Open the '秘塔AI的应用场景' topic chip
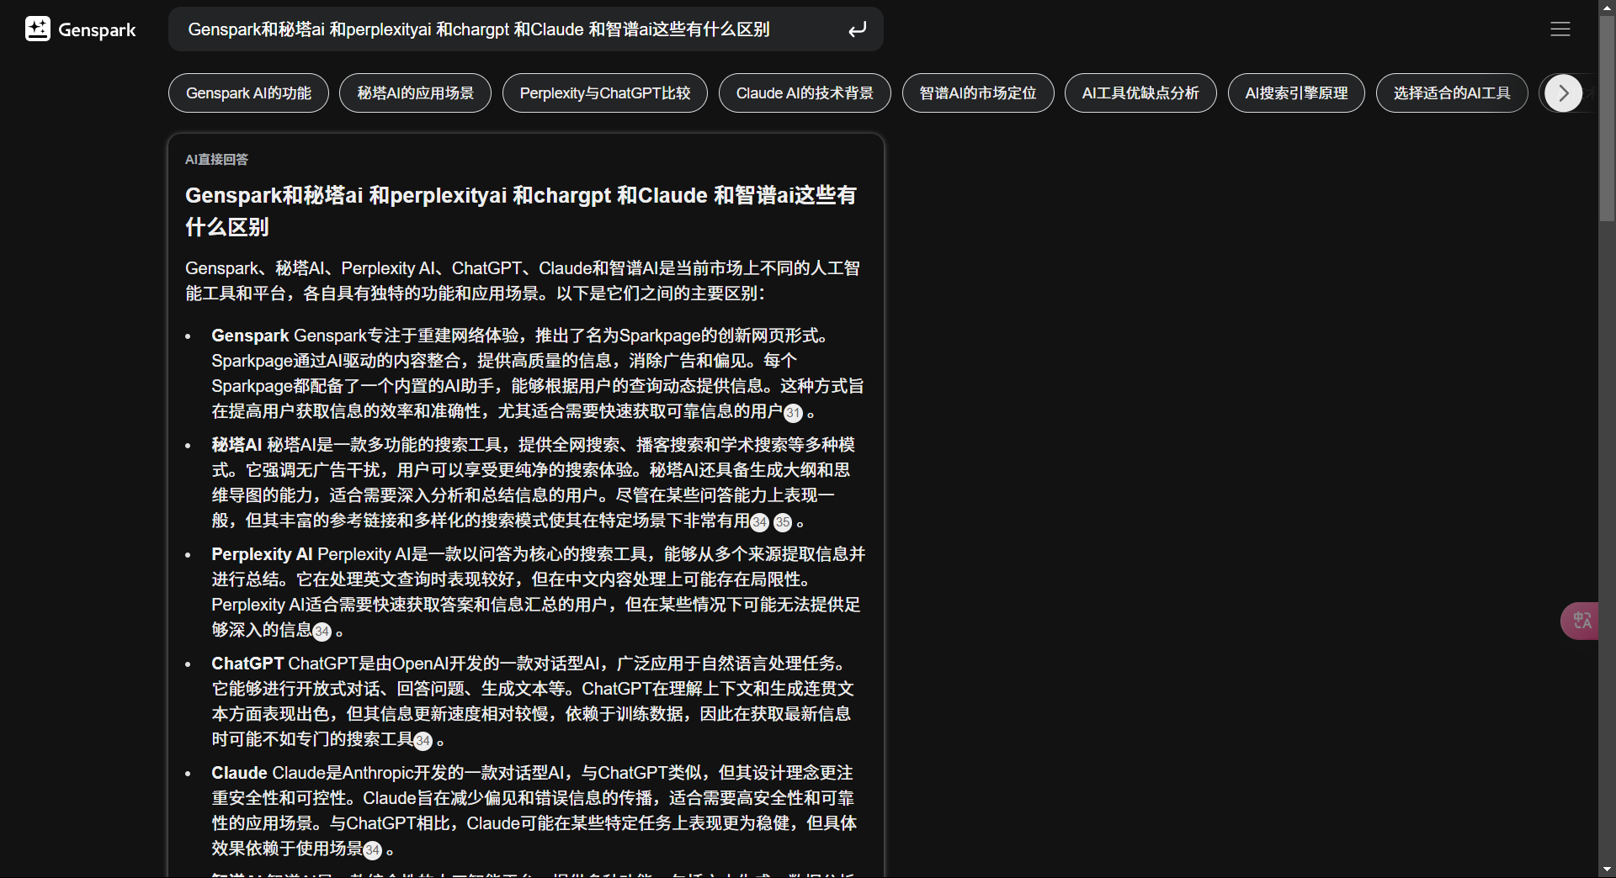Viewport: 1616px width, 878px height. click(415, 93)
